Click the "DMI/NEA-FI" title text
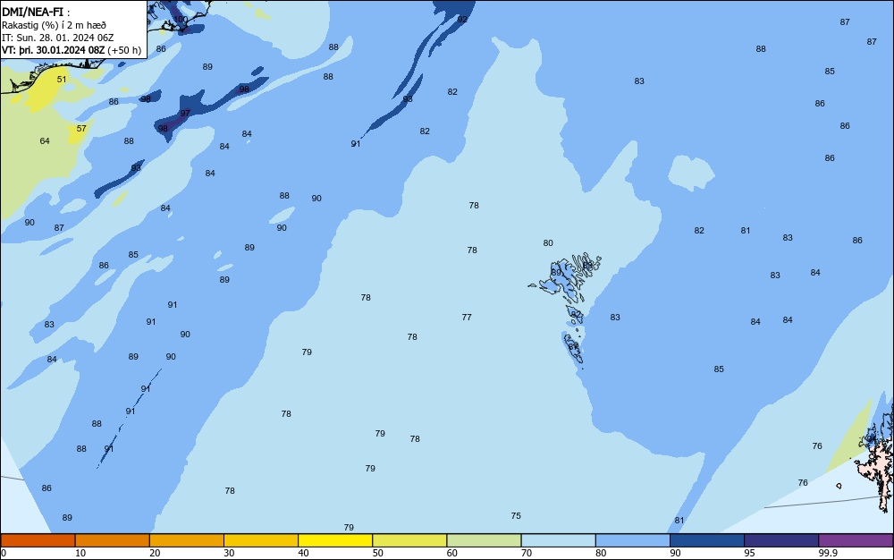Viewport: 894px width, 560px height. click(x=32, y=12)
